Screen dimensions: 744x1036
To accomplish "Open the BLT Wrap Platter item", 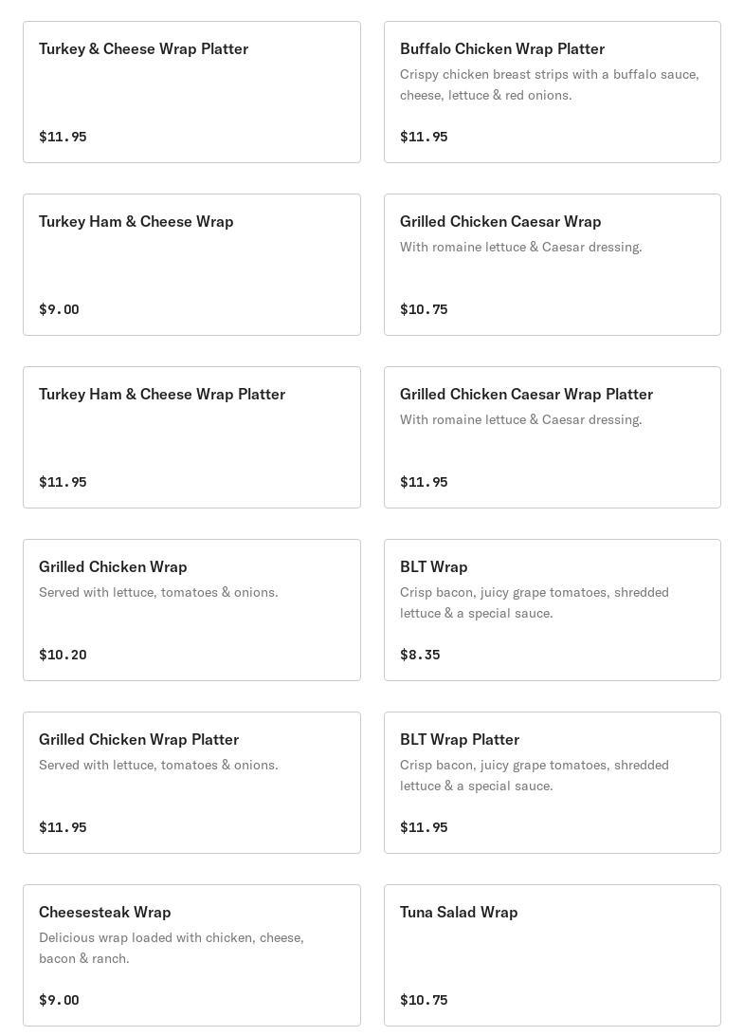I will pos(553,783).
